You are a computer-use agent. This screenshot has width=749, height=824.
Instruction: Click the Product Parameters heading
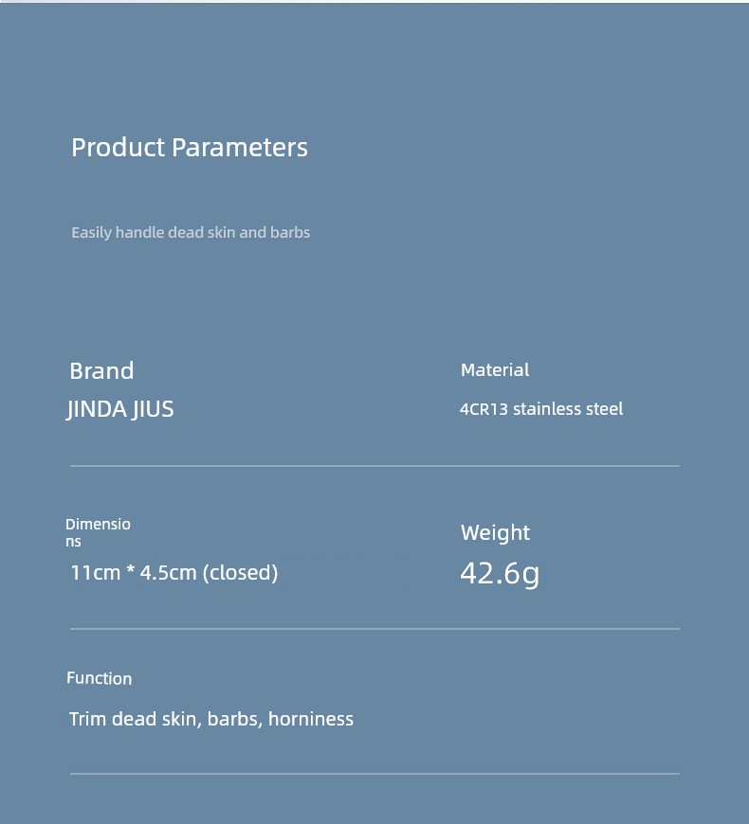click(190, 147)
